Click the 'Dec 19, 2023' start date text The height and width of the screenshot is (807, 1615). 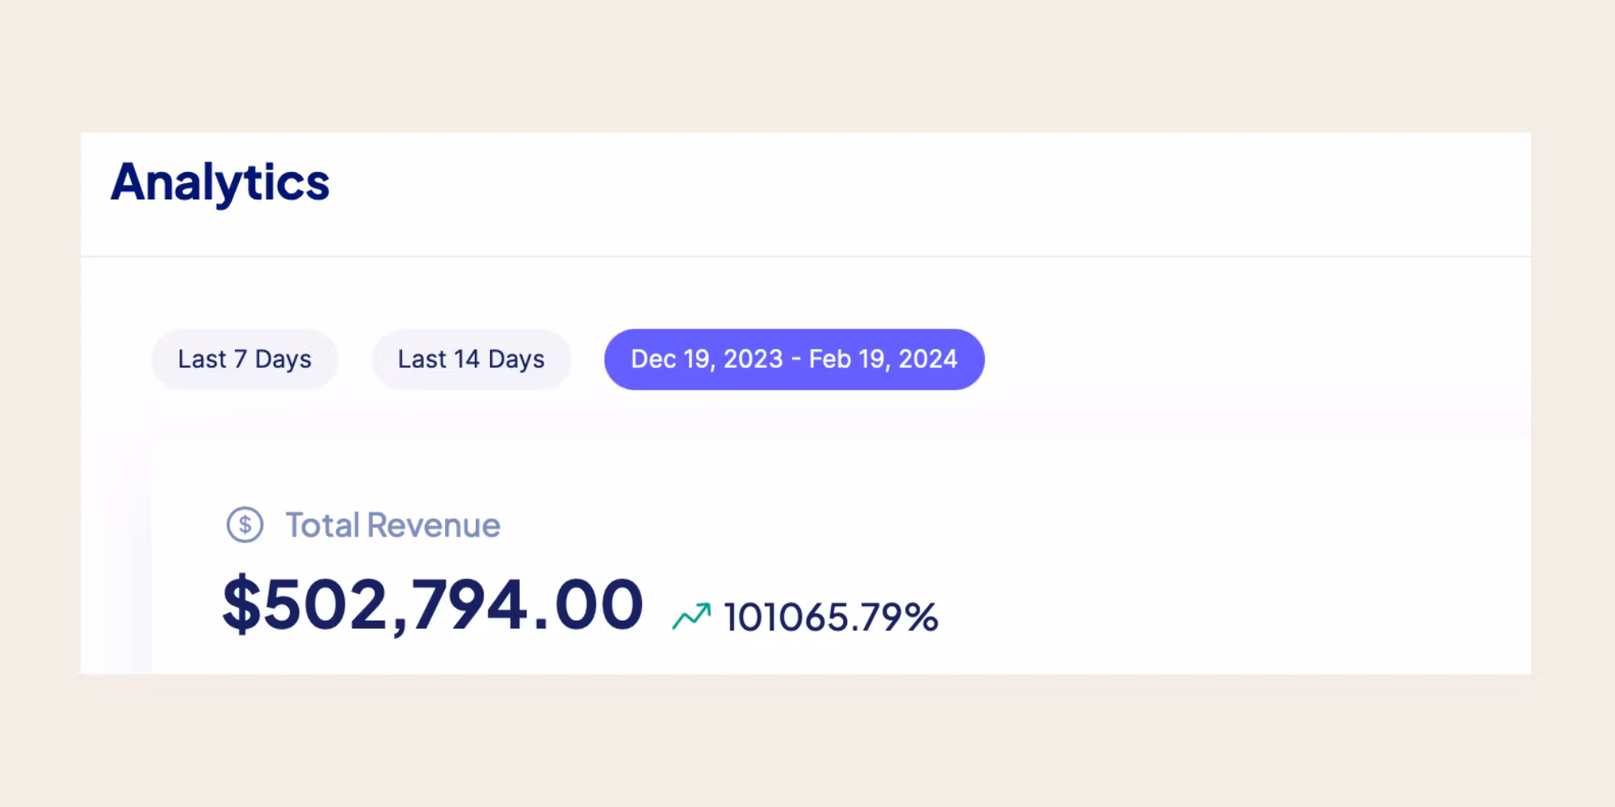(707, 359)
